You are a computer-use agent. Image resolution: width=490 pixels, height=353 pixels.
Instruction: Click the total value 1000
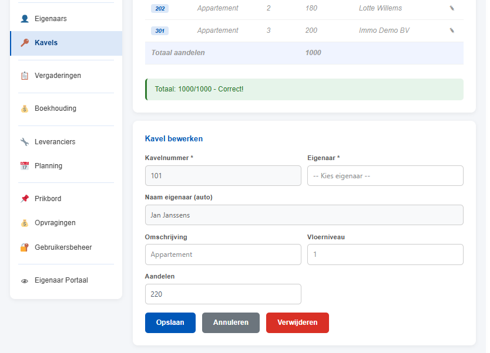point(313,53)
